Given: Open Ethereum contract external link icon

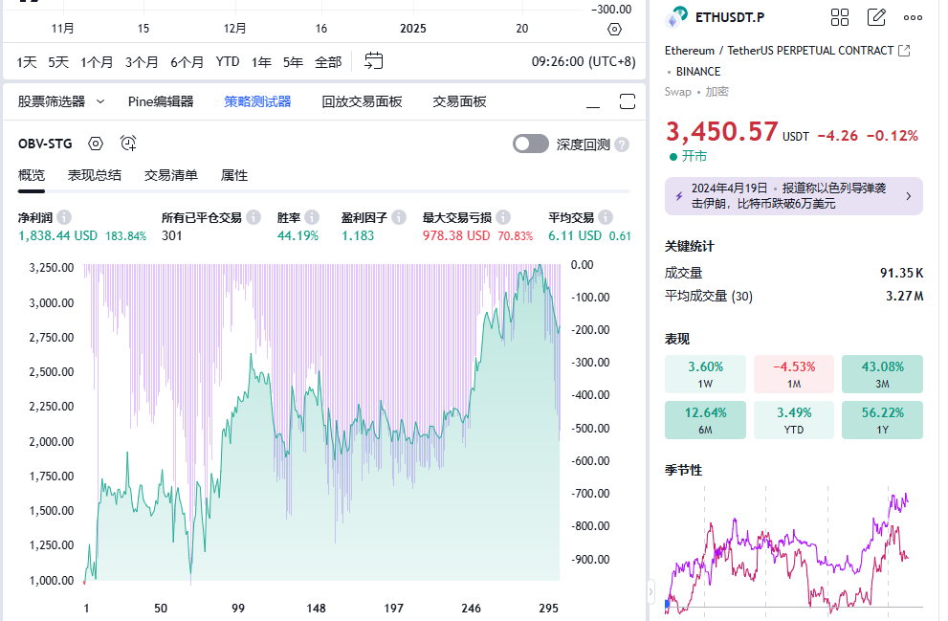Looking at the screenshot, I should 905,50.
